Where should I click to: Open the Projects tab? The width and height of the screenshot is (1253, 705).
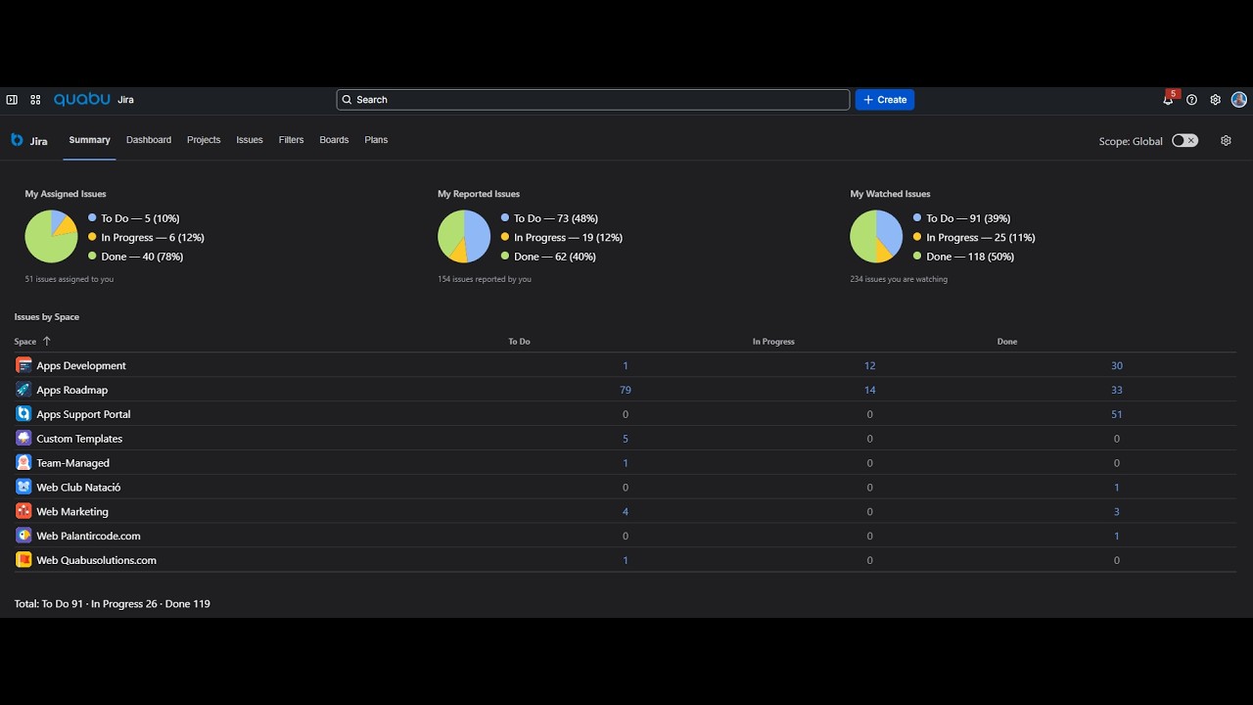pos(204,140)
